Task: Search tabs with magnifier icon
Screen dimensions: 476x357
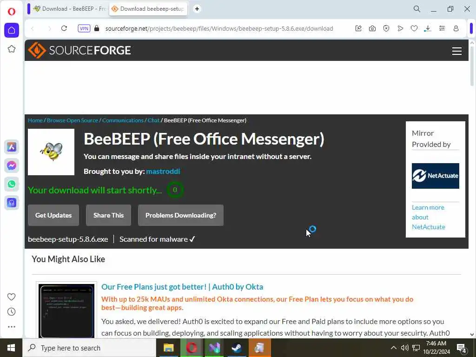Action: [417, 9]
